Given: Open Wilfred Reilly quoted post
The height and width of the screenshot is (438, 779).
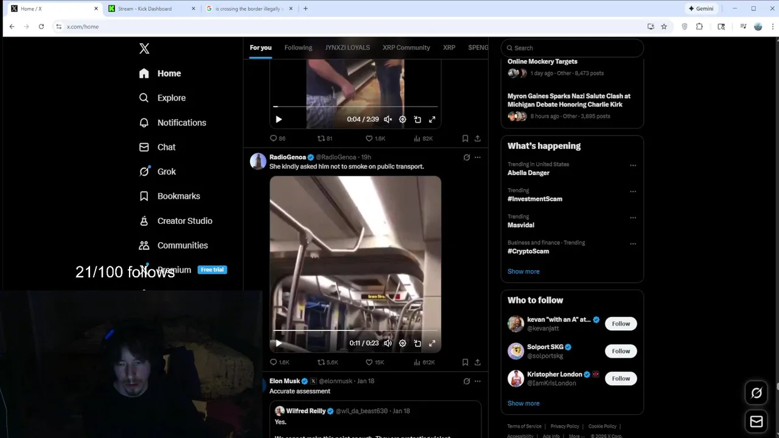Looking at the screenshot, I should [376, 419].
